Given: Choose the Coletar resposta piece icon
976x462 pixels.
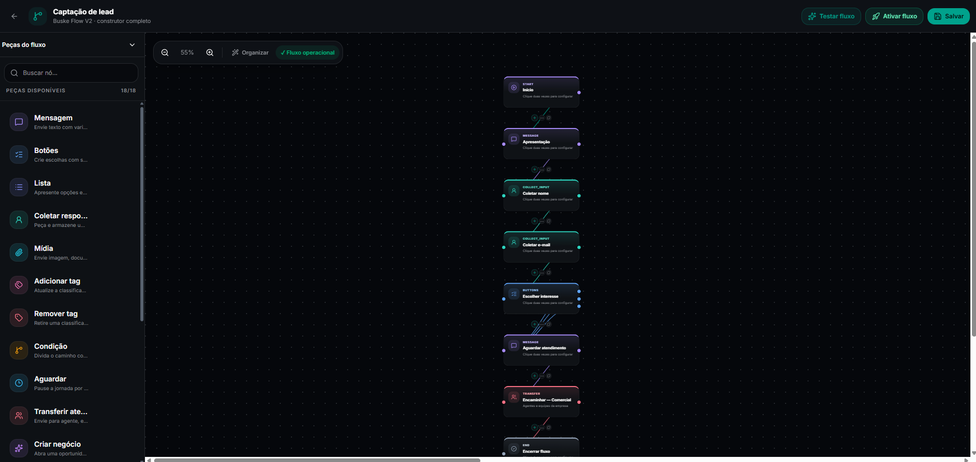Looking at the screenshot, I should 19,220.
